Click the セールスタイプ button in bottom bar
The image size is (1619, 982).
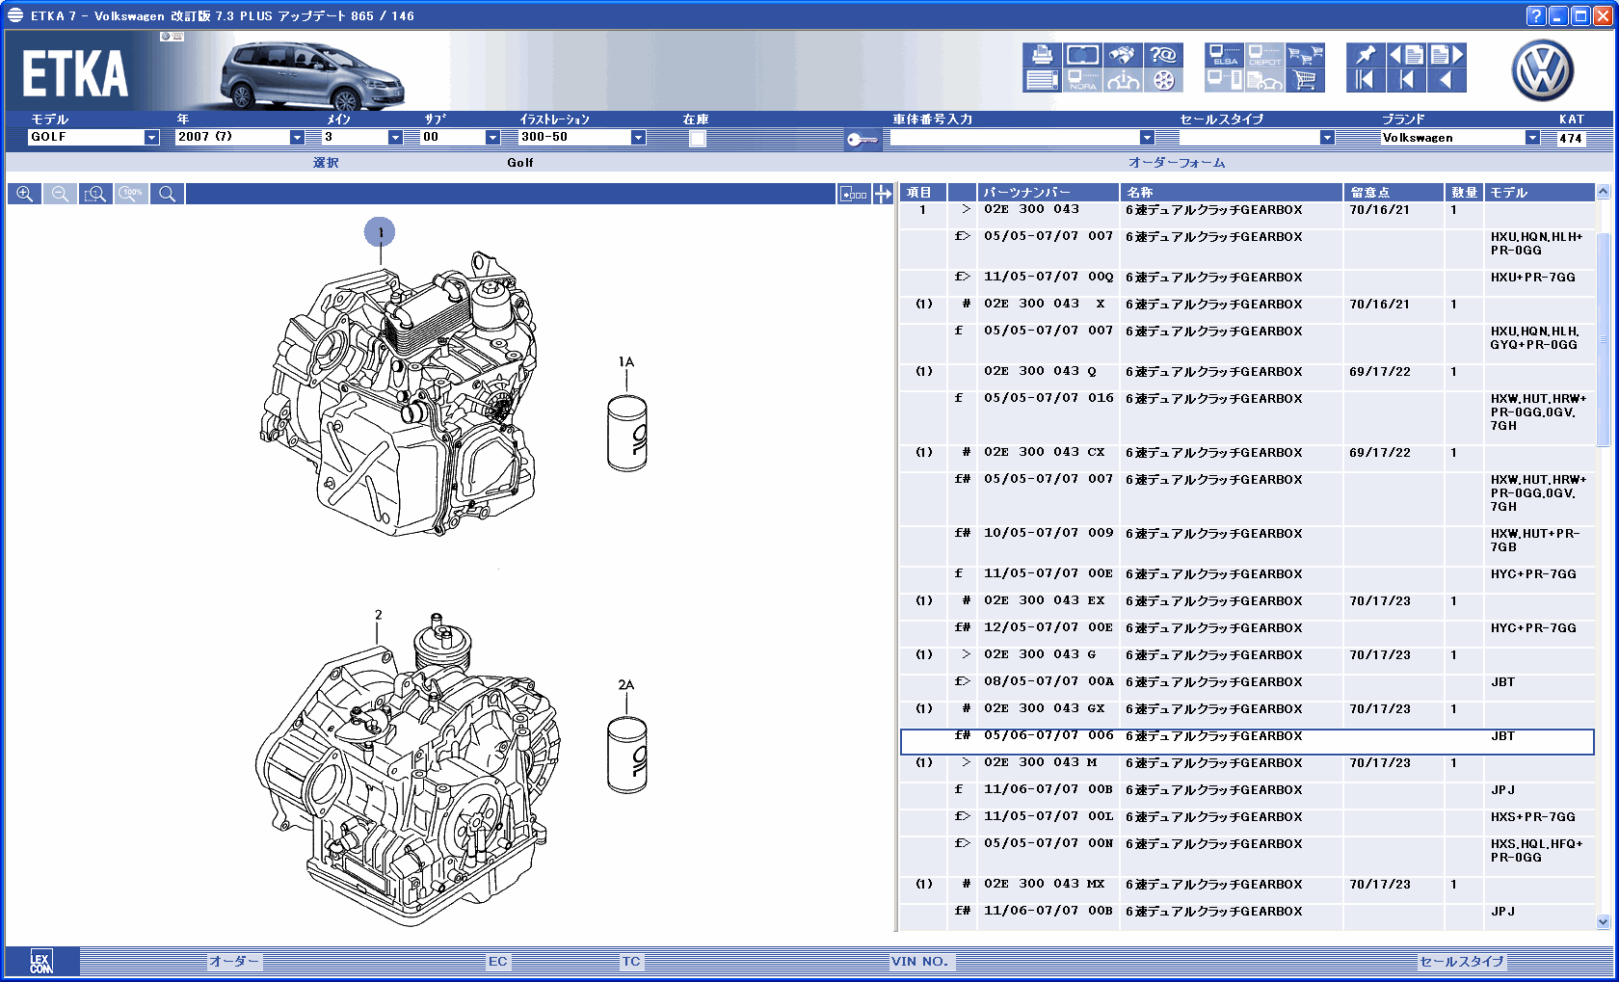click(1461, 962)
